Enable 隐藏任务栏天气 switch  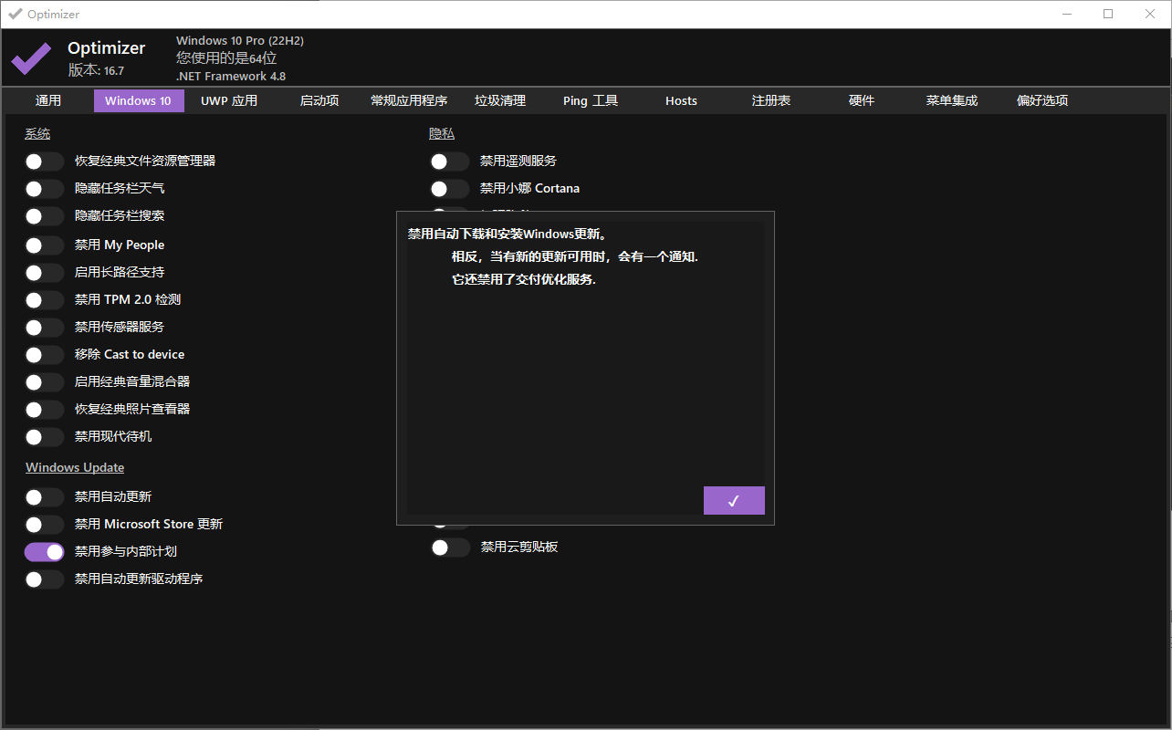tap(44, 189)
